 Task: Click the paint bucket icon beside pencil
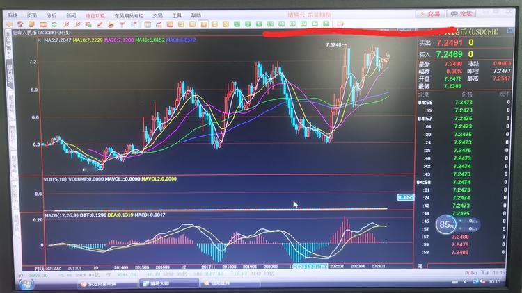111,24
